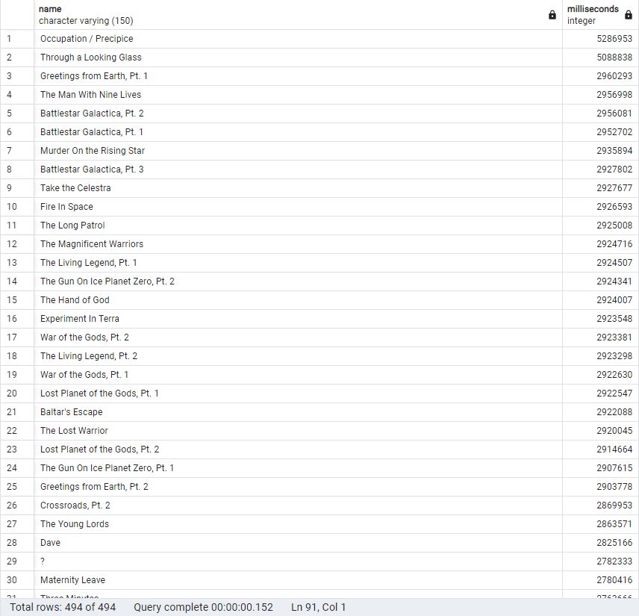639x616 pixels.
Task: Select 'The Lost Warrior' cell
Action: 299,431
